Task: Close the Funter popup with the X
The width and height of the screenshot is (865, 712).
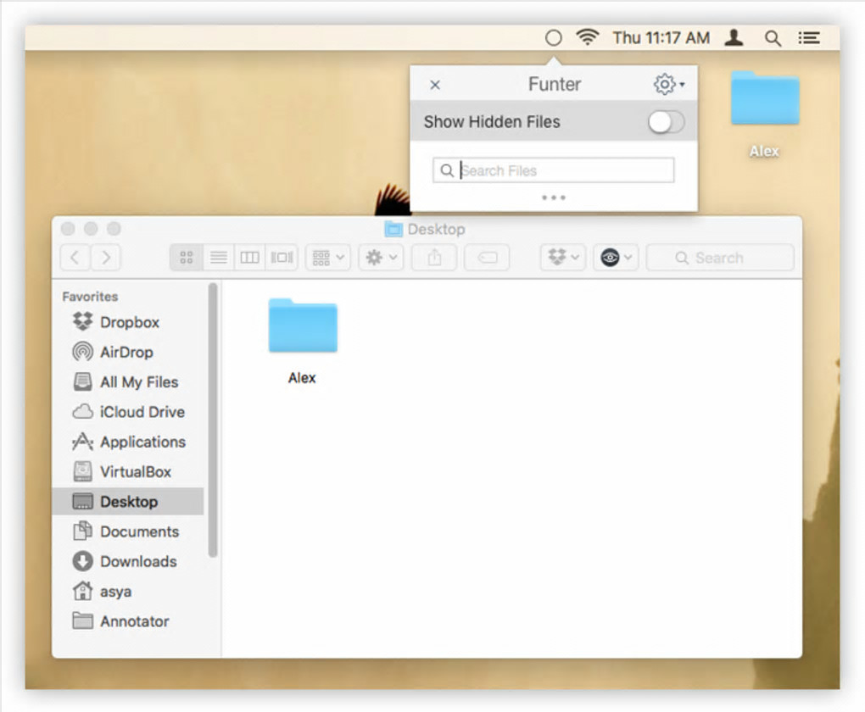Action: pyautogui.click(x=435, y=85)
